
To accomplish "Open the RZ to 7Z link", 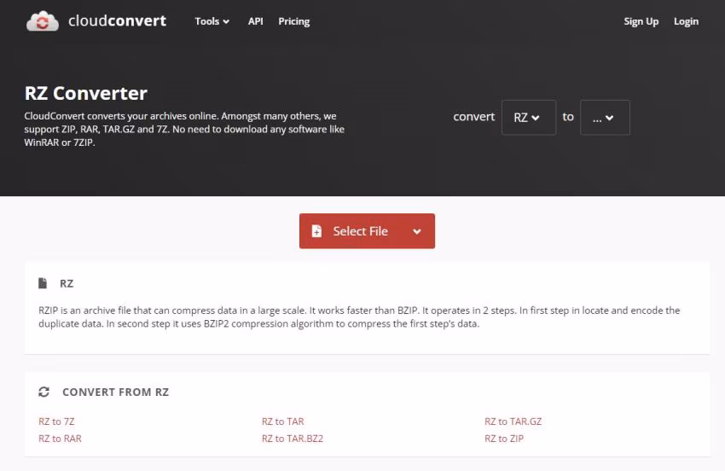I will coord(56,422).
